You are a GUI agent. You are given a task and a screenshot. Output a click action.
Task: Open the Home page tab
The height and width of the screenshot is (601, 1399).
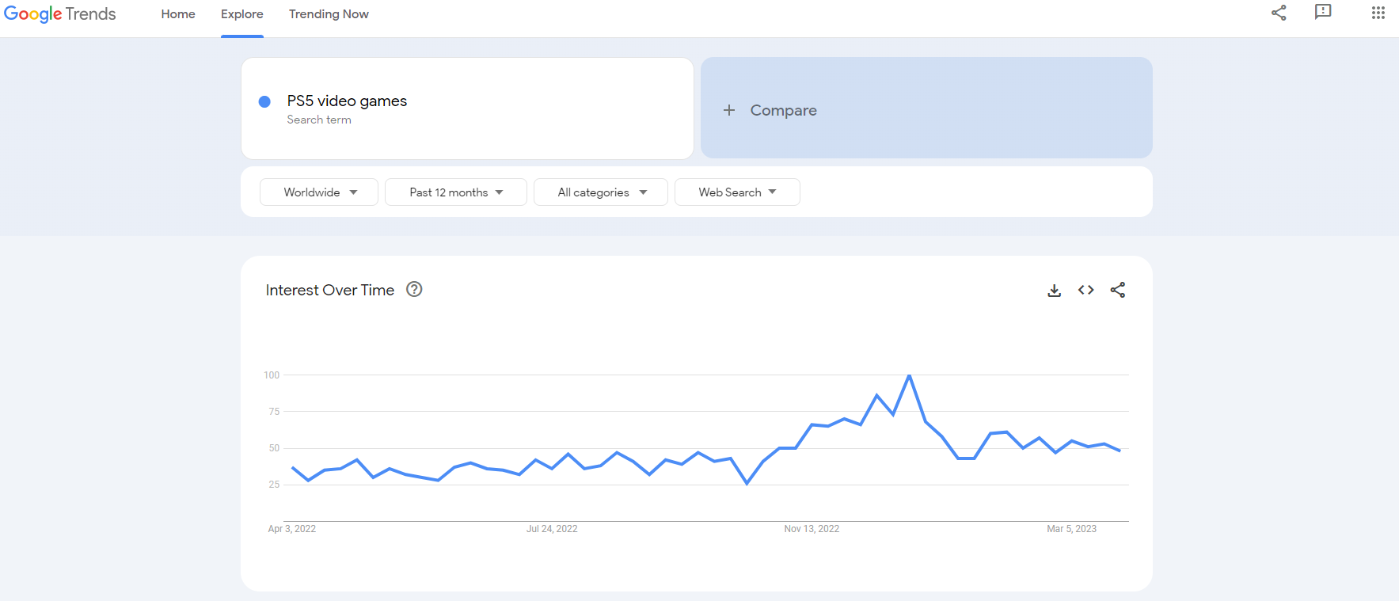(178, 14)
